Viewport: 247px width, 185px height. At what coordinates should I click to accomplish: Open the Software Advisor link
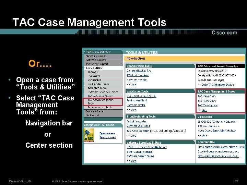[137, 80]
